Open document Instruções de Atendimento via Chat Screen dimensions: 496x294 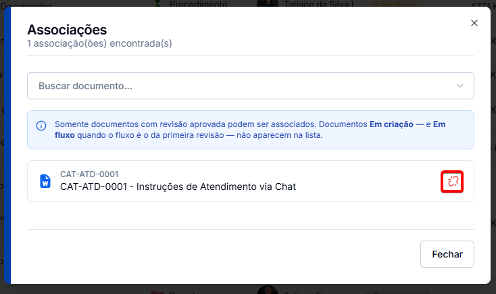tap(178, 187)
